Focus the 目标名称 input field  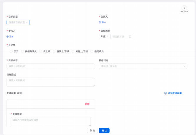tap(51, 66)
